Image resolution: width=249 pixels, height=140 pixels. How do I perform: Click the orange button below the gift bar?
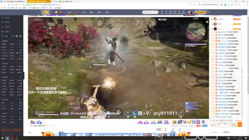pyautogui.click(x=199, y=126)
